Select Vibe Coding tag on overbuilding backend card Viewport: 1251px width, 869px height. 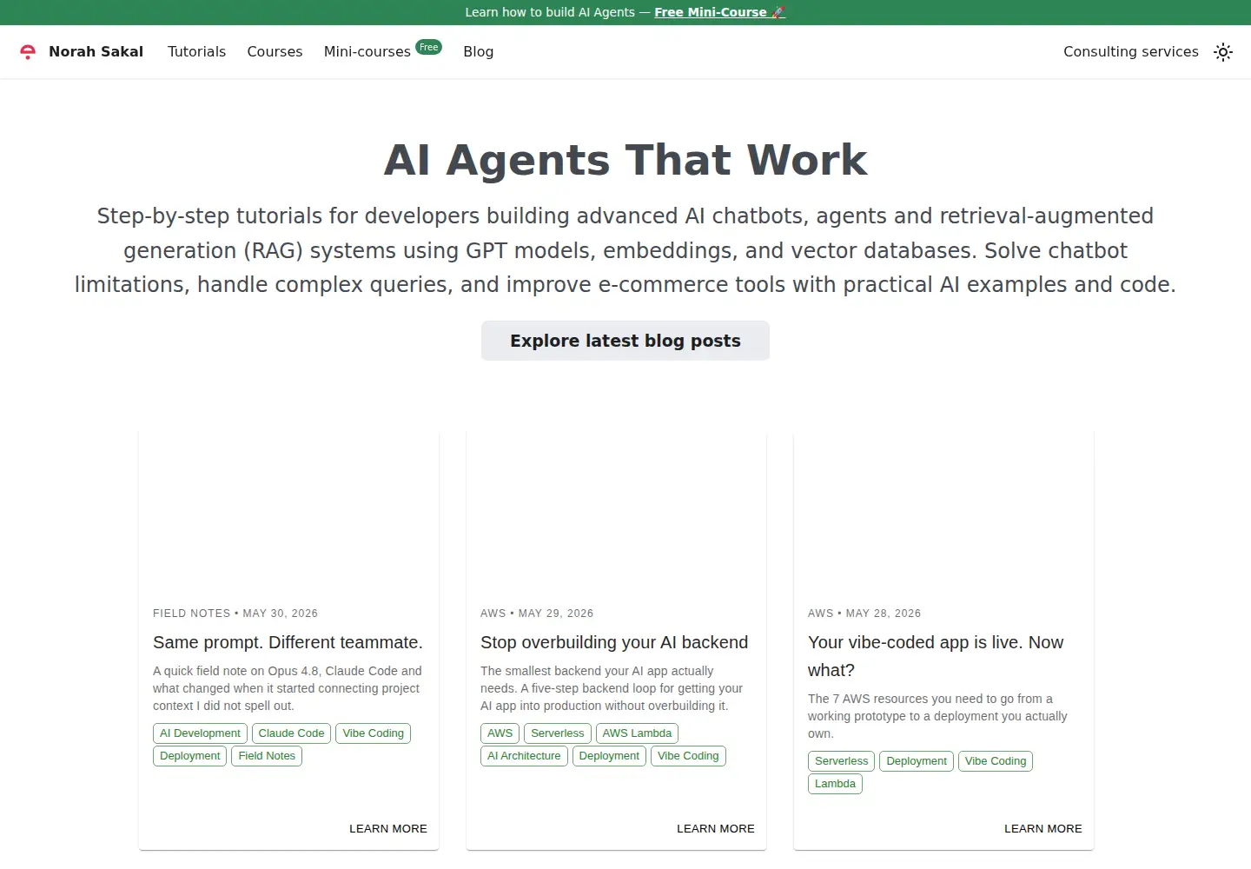click(688, 756)
